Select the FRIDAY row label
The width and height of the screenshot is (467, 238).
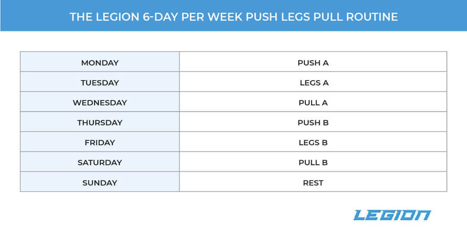tap(100, 143)
